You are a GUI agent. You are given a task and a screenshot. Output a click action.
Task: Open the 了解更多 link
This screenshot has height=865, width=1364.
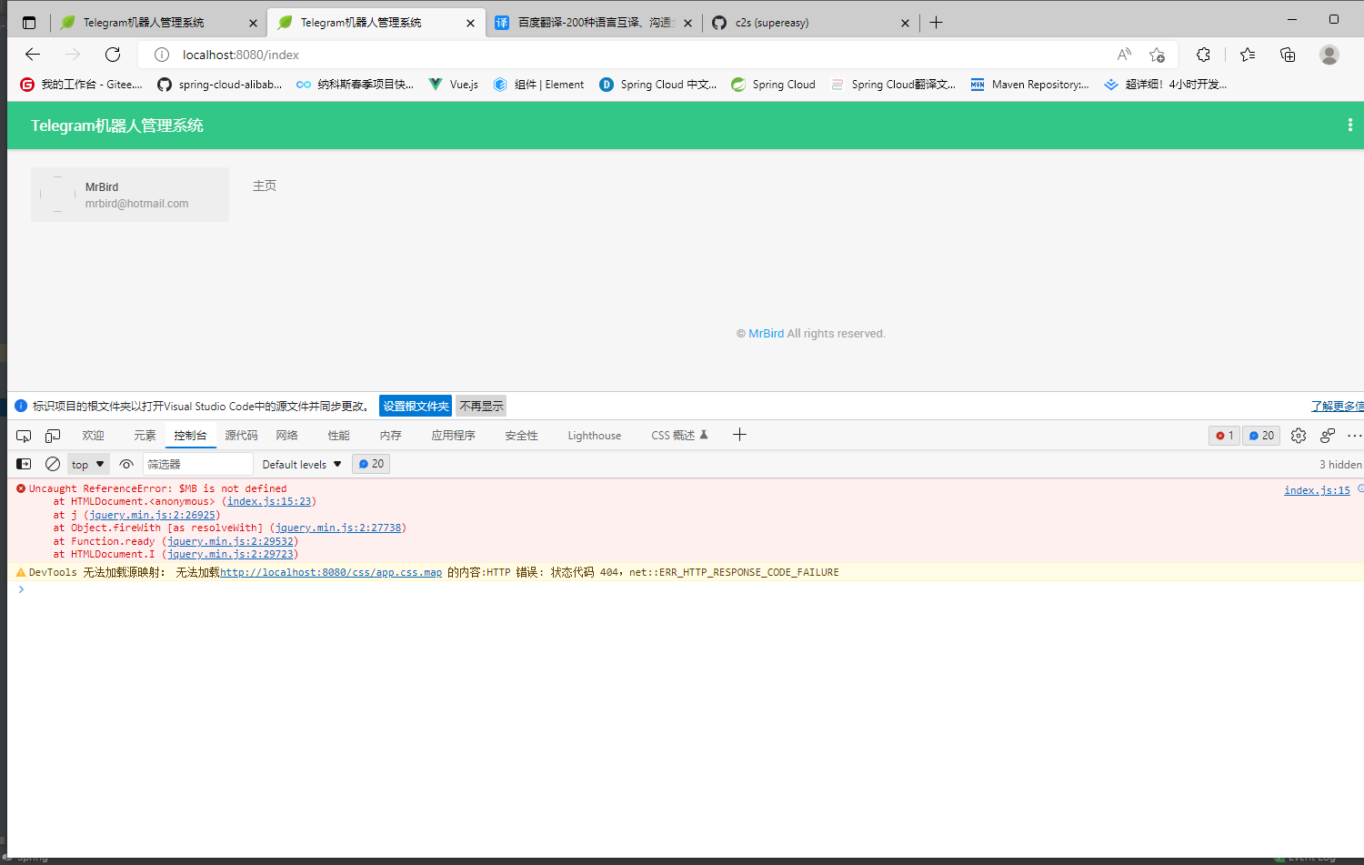pos(1338,406)
